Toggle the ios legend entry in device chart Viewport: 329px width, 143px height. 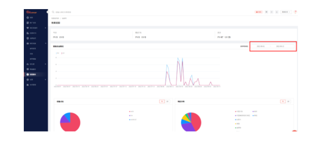point(131,115)
